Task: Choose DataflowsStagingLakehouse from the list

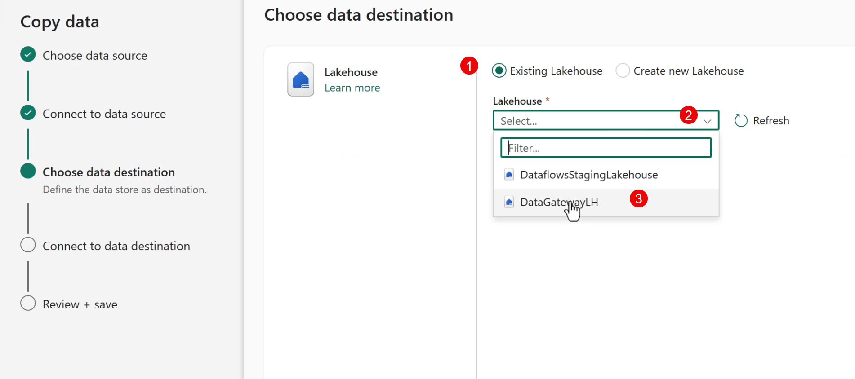Action: (x=589, y=175)
